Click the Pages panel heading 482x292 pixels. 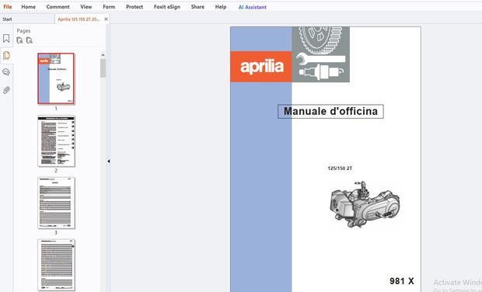click(23, 31)
